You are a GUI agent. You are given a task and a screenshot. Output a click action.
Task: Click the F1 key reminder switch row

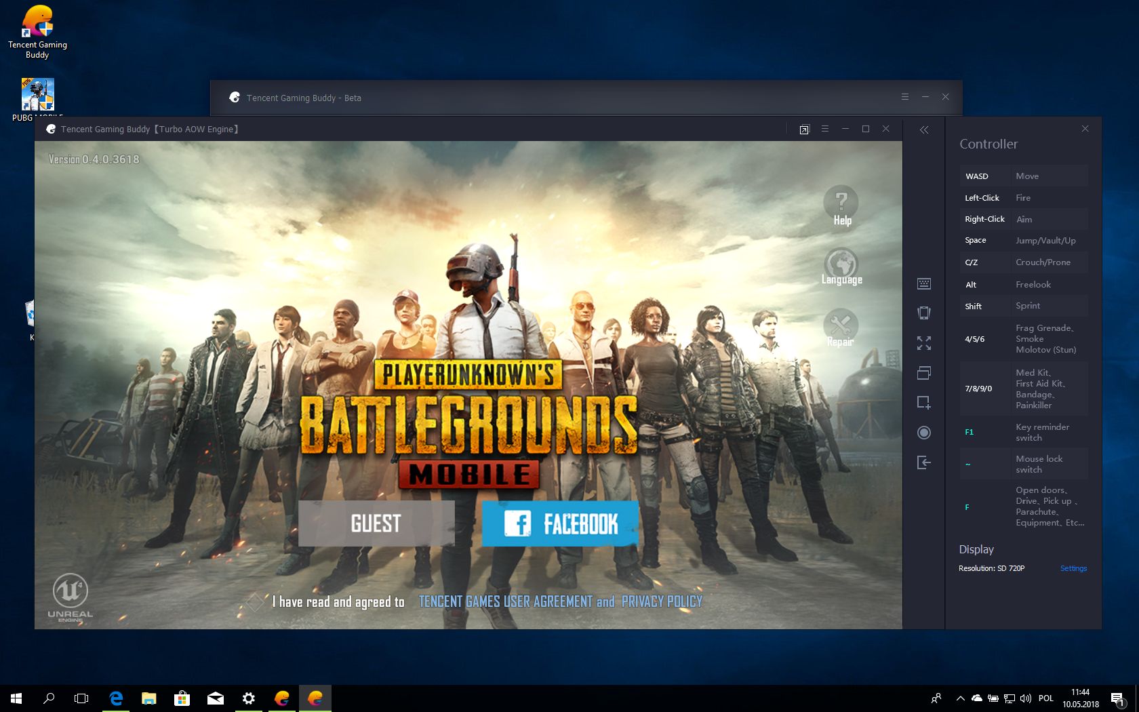tap(1024, 432)
